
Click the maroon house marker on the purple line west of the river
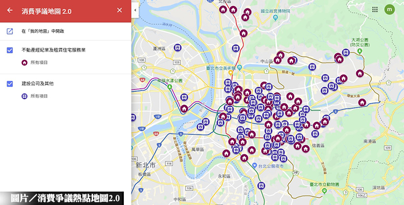pyautogui.click(x=184, y=109)
